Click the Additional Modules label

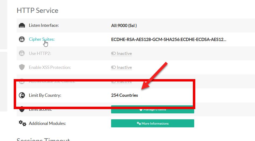pyautogui.click(x=47, y=123)
